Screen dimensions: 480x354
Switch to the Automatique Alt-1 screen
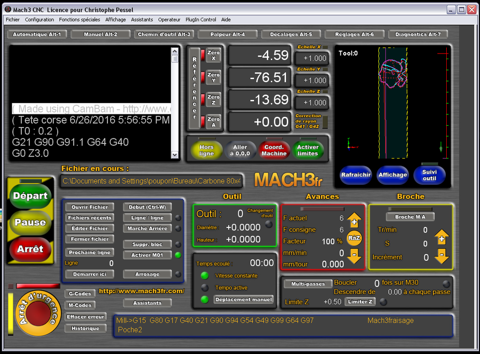click(x=37, y=34)
